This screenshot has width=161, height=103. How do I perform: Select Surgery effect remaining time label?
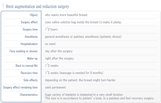[x=20, y=87]
